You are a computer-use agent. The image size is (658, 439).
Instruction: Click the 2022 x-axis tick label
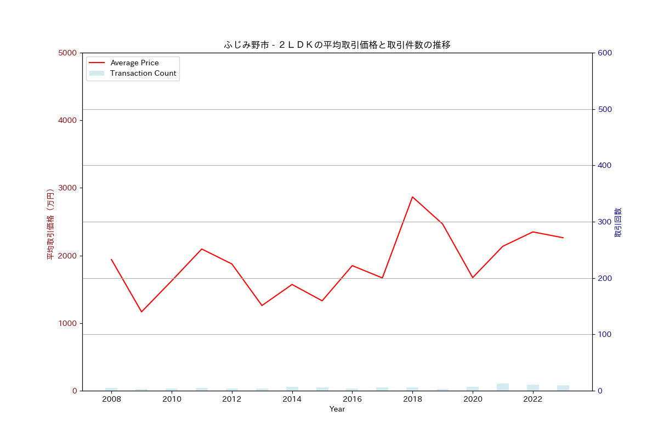[x=532, y=399]
